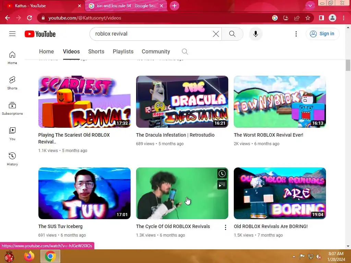351x263 pixels.
Task: Click the page vertical scrollbar thumb
Action: (348, 65)
